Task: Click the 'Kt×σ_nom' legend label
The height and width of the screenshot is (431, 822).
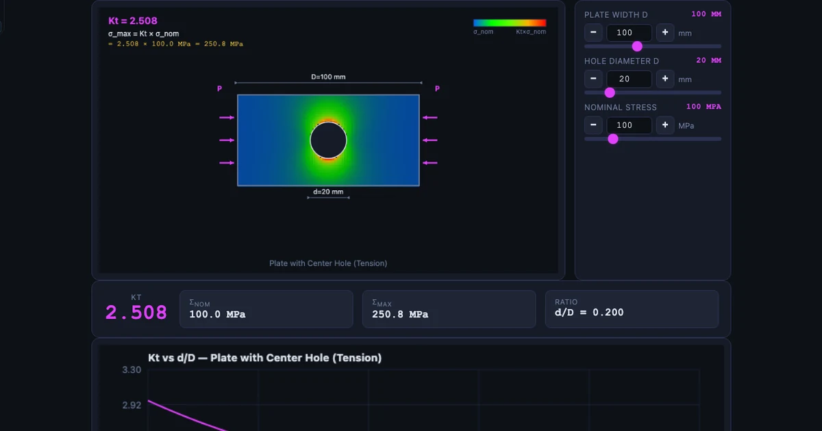Action: [531, 32]
